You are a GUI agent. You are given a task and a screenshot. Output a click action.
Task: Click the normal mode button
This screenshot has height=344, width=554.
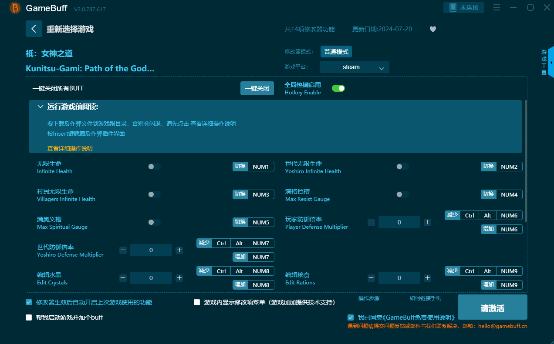coord(336,52)
